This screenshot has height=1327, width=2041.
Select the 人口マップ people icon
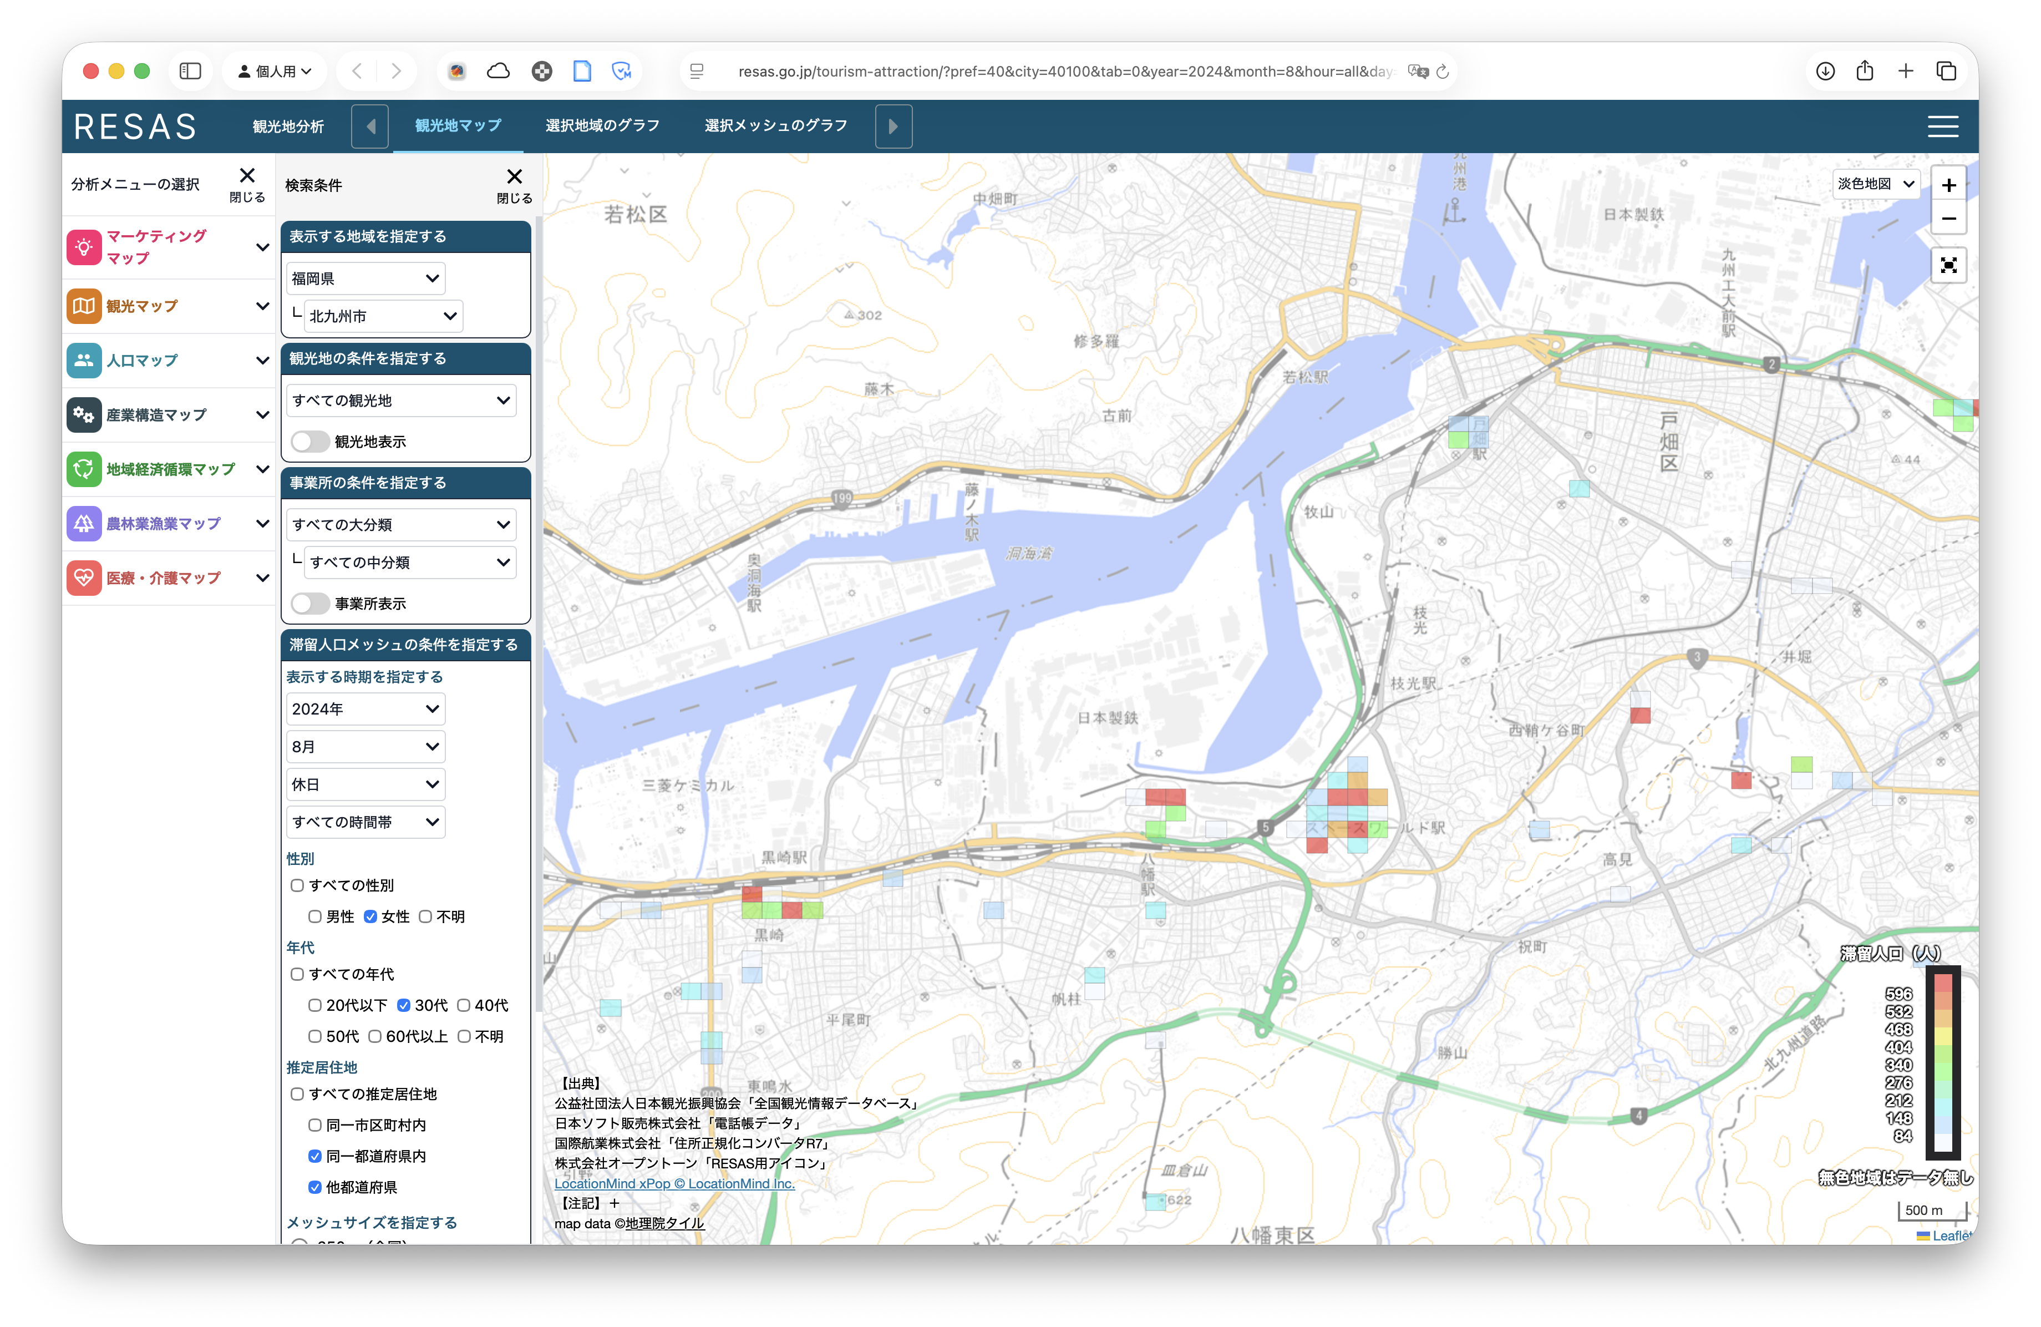[x=83, y=360]
